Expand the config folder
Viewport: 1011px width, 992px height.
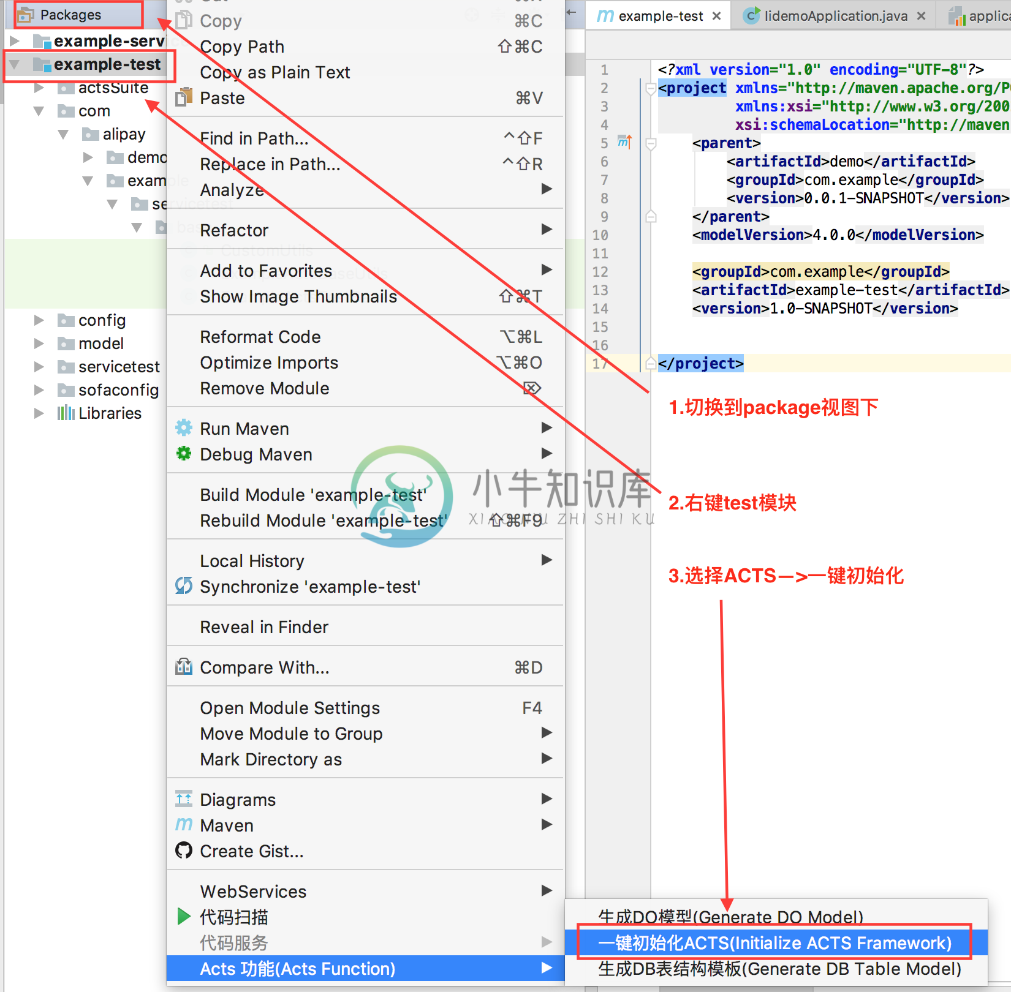[39, 320]
